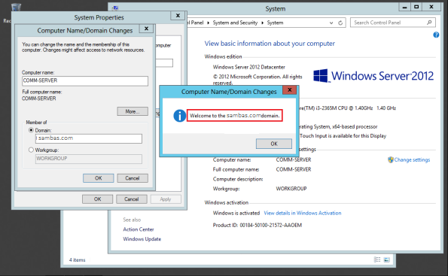Select the Workgroup radio button
448x276 pixels.
pyautogui.click(x=31, y=150)
